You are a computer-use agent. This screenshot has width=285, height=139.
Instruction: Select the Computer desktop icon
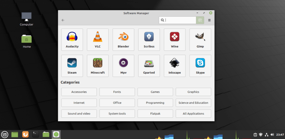click(26, 19)
